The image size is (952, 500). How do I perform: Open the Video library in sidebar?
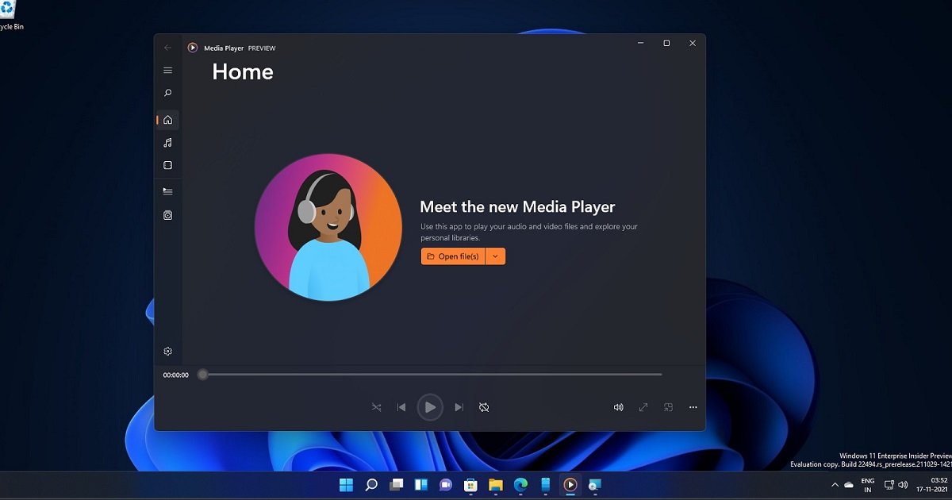167,166
